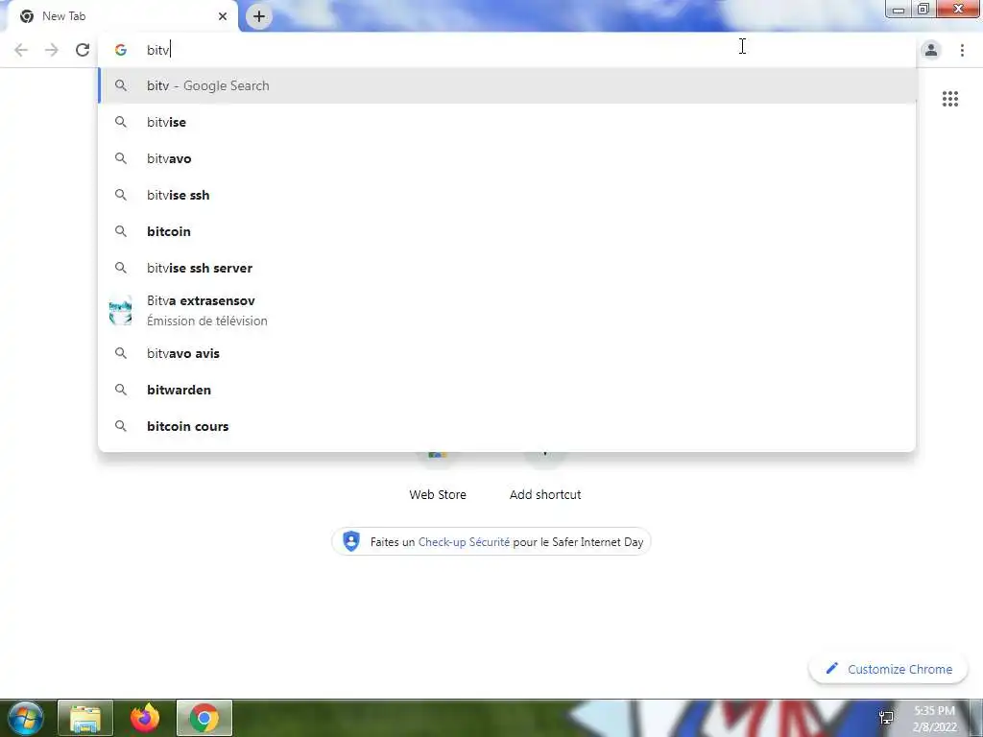
Task: Click in the address bar containing bitv
Action: (507, 50)
